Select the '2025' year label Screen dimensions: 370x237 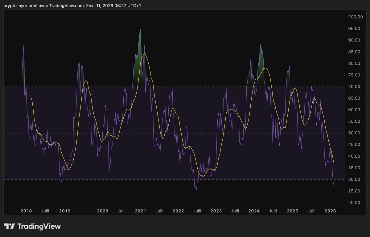(x=293, y=211)
